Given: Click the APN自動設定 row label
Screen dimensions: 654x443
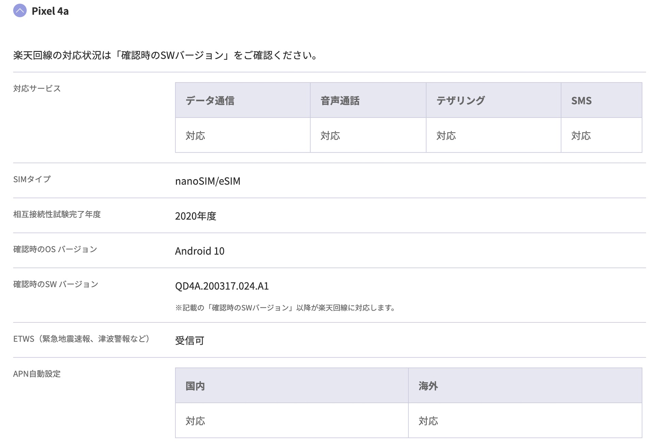Looking at the screenshot, I should pos(37,374).
